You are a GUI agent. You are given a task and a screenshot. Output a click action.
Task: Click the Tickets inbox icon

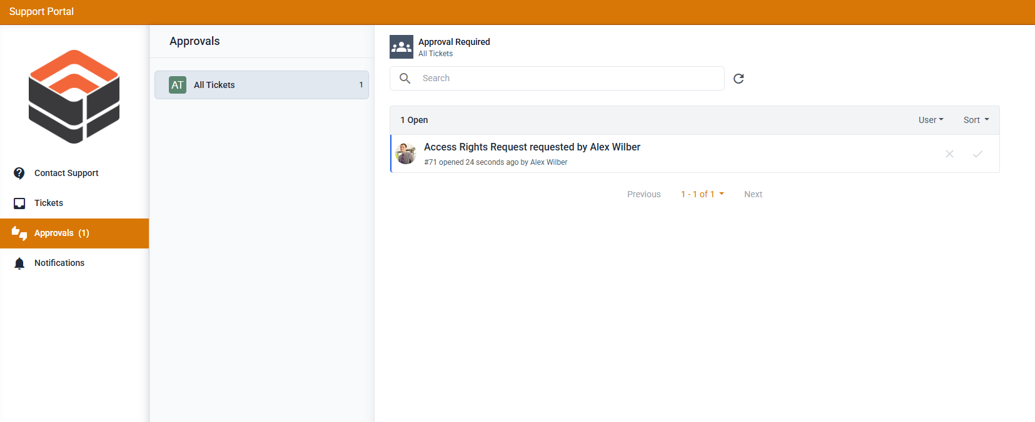click(x=19, y=203)
